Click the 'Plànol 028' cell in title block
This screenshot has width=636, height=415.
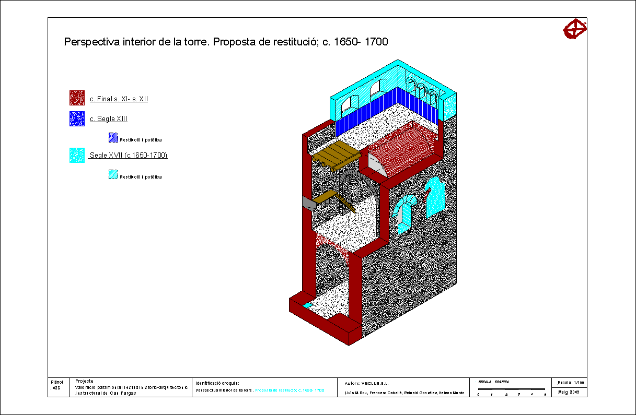coord(57,385)
